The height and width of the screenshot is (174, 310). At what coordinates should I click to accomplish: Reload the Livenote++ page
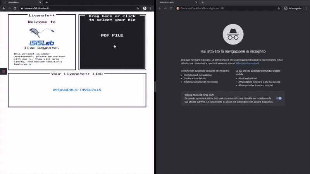(x=15, y=8)
